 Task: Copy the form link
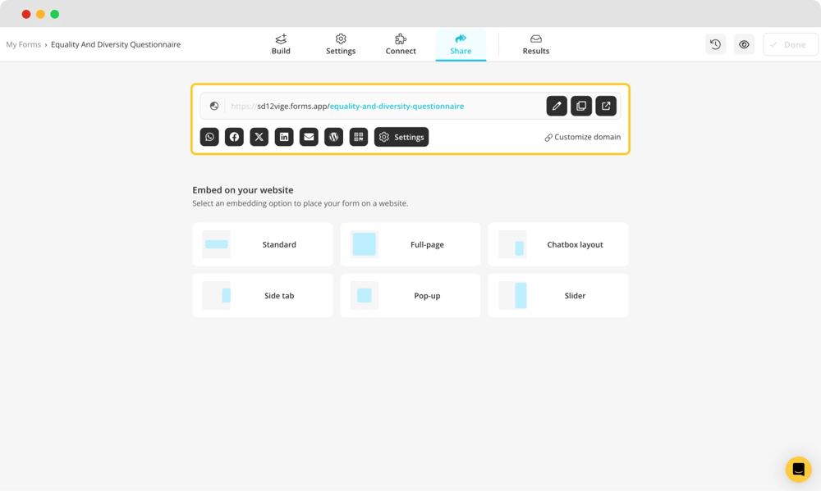[x=581, y=106]
